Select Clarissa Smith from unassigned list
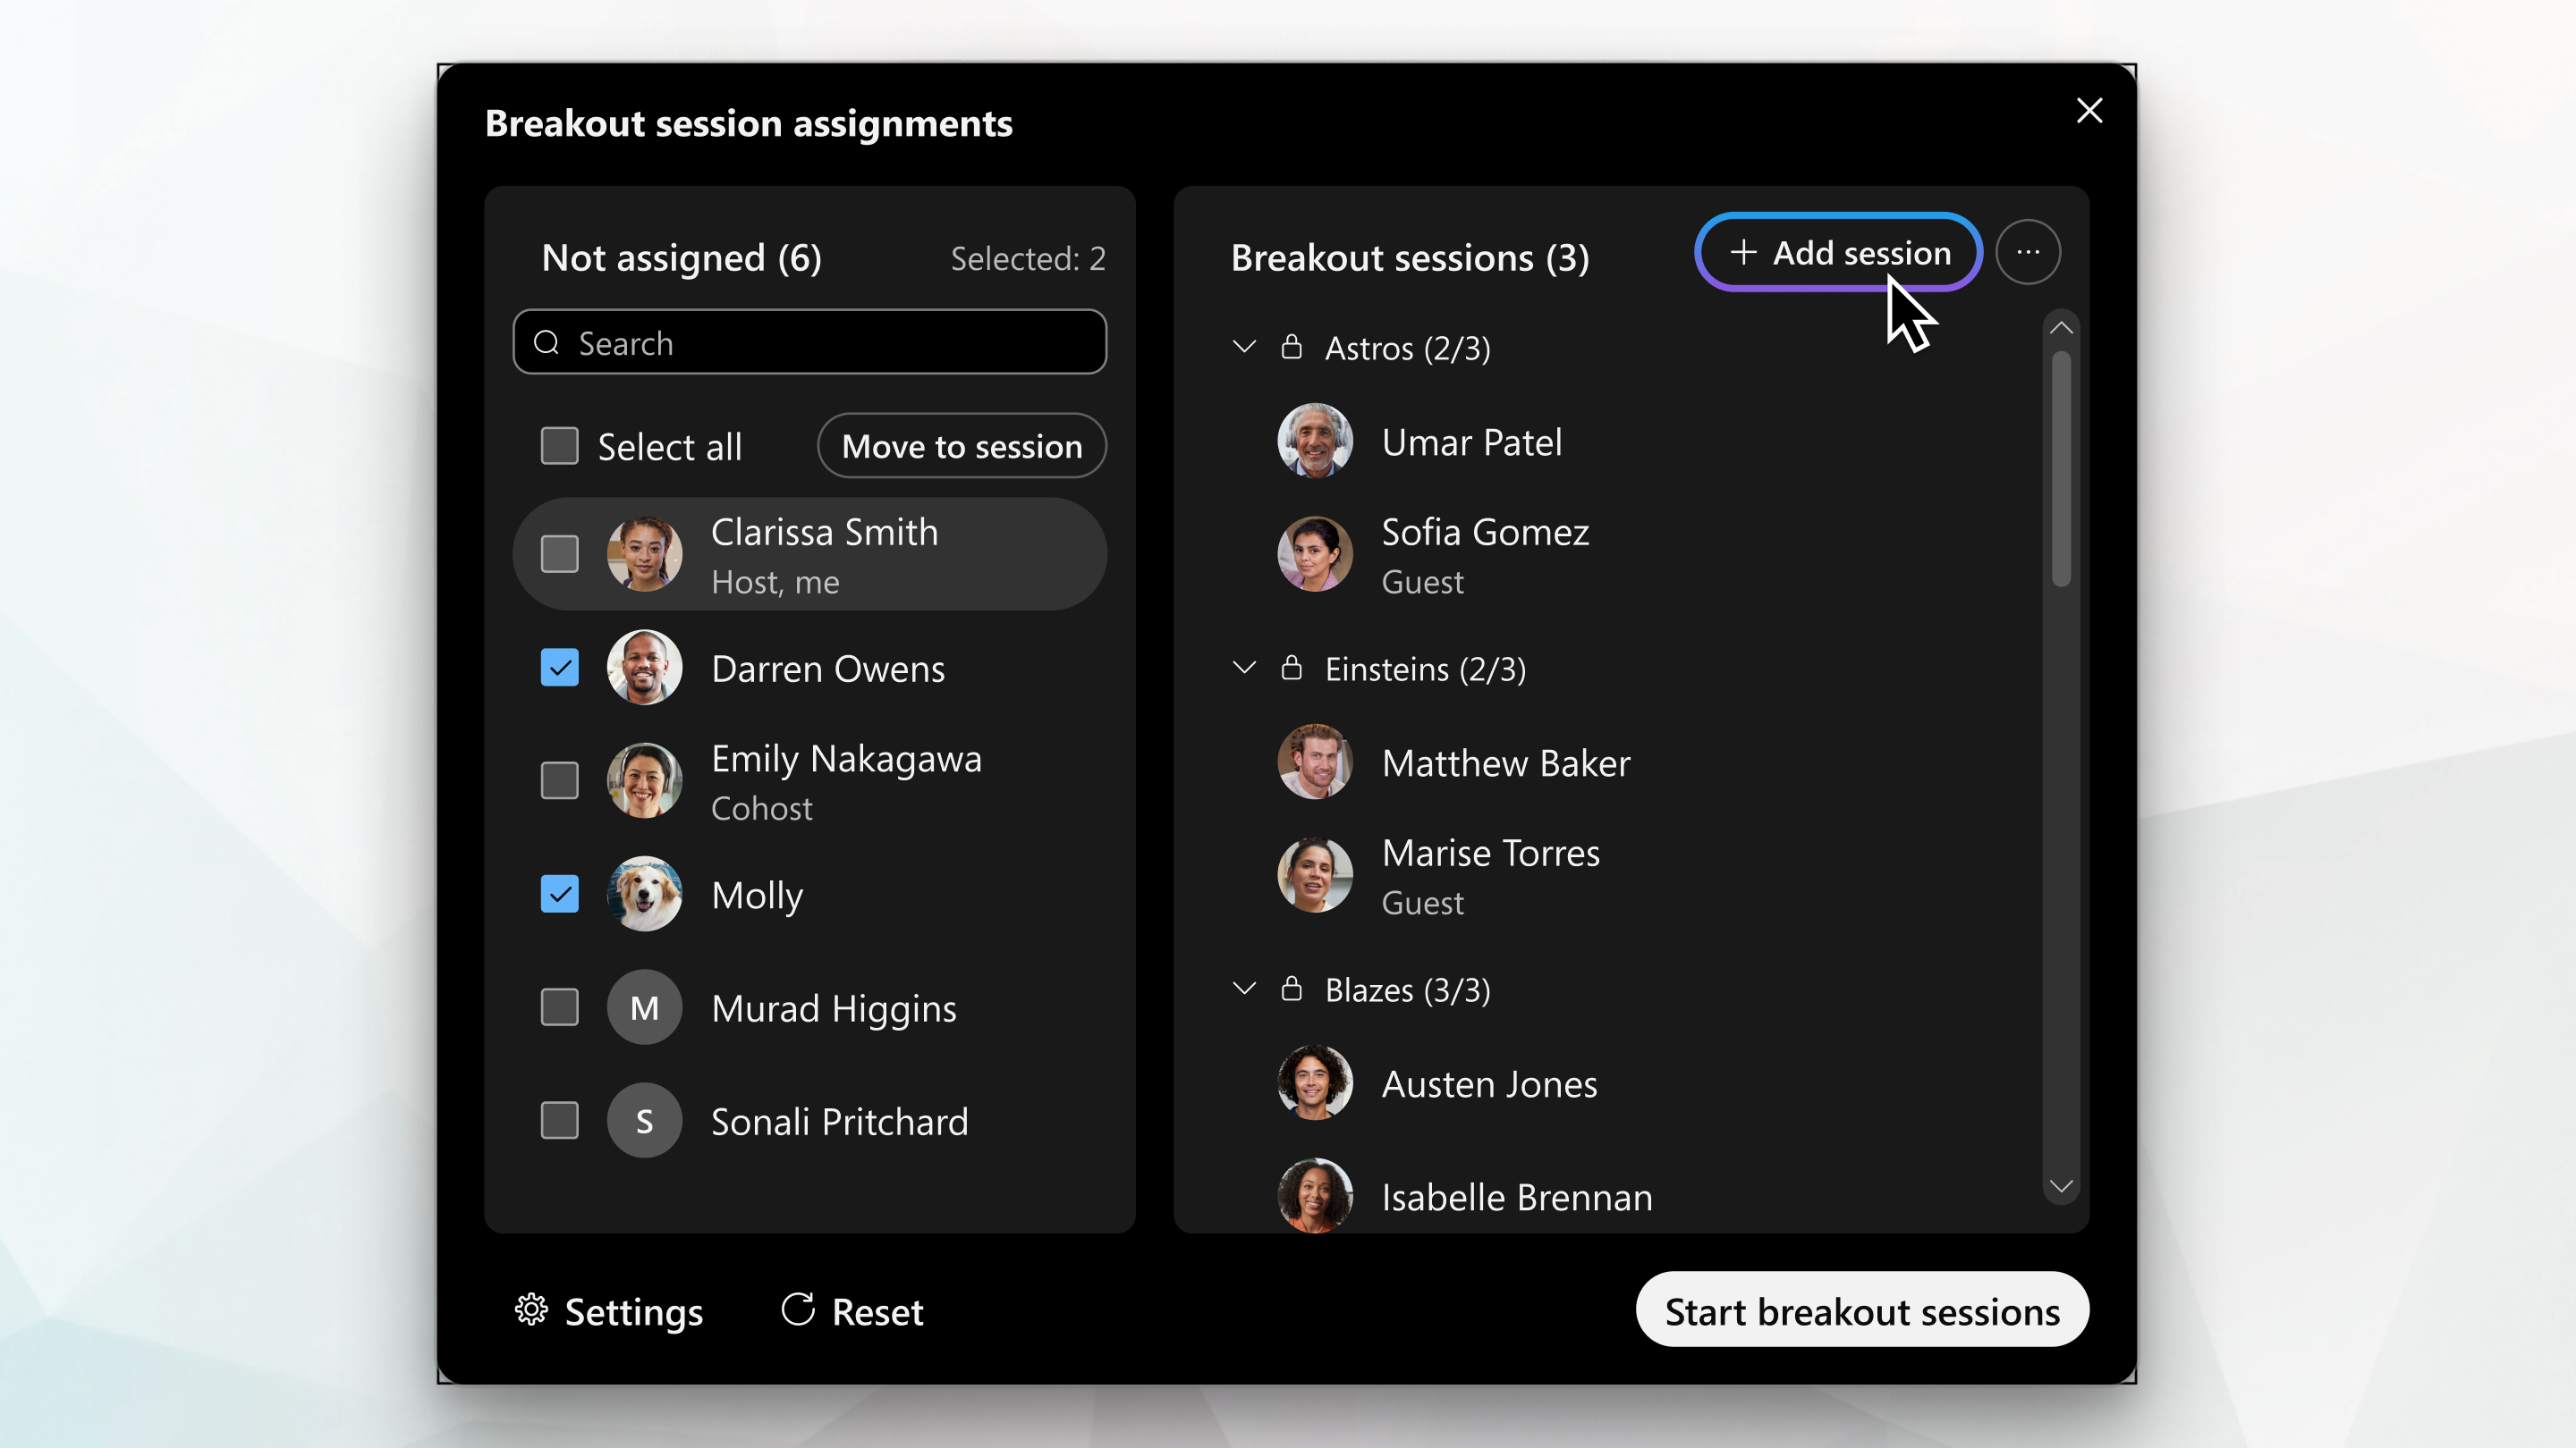 [559, 553]
